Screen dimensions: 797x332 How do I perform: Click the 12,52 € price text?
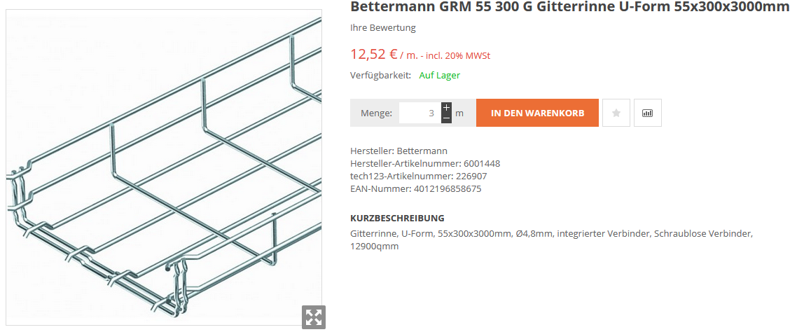coord(373,54)
